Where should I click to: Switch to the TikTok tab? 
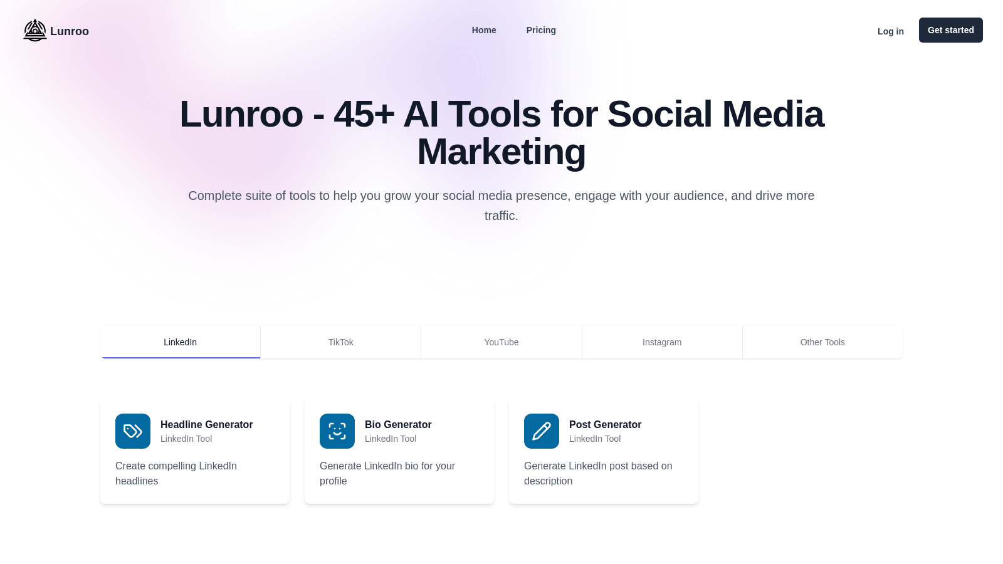[x=341, y=342]
